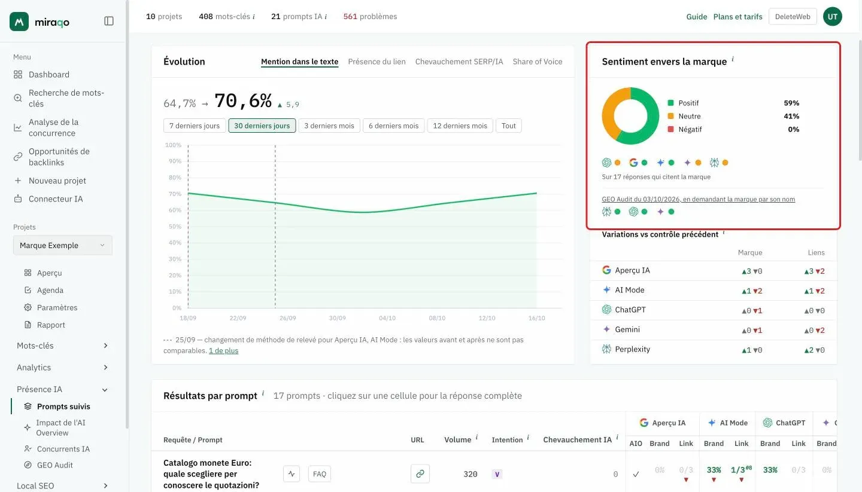Image resolution: width=862 pixels, height=492 pixels.
Task: Switch to Mention dans le texte tab
Action: 299,62
